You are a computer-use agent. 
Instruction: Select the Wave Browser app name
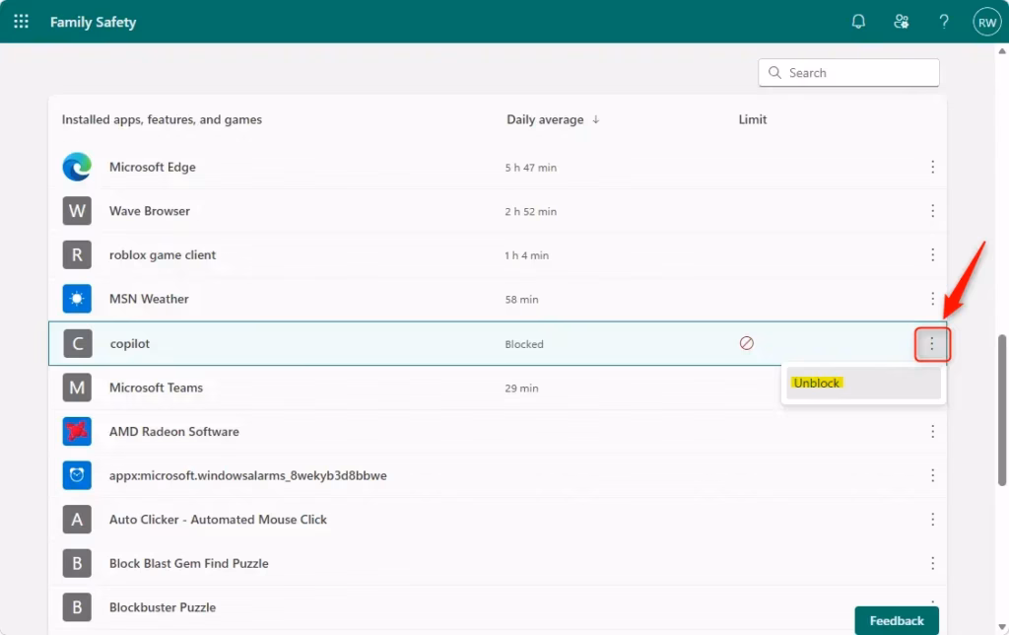coord(150,211)
